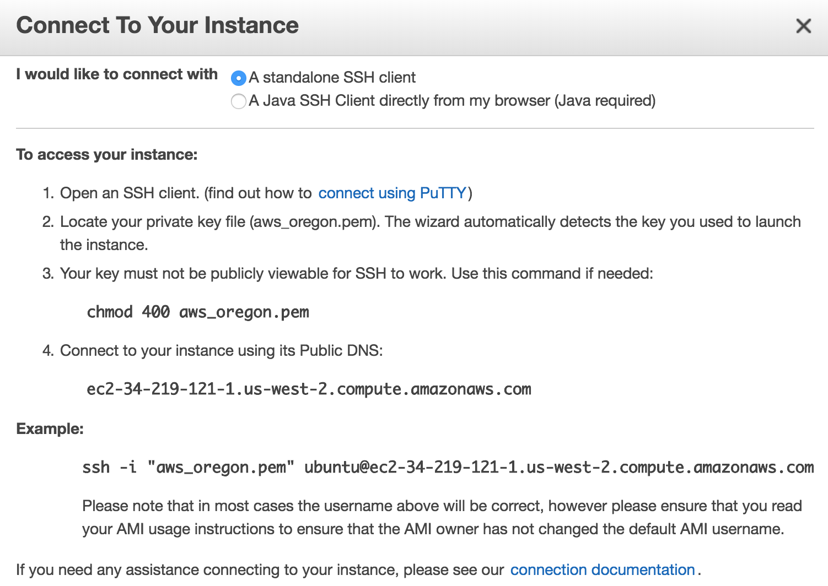Choose the Java SSH Client browser option
Image resolution: width=828 pixels, height=586 pixels.
[238, 101]
